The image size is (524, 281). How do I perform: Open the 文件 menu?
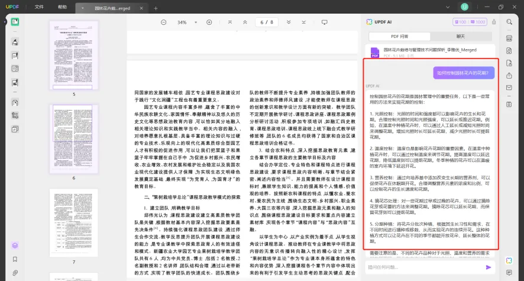point(39,7)
